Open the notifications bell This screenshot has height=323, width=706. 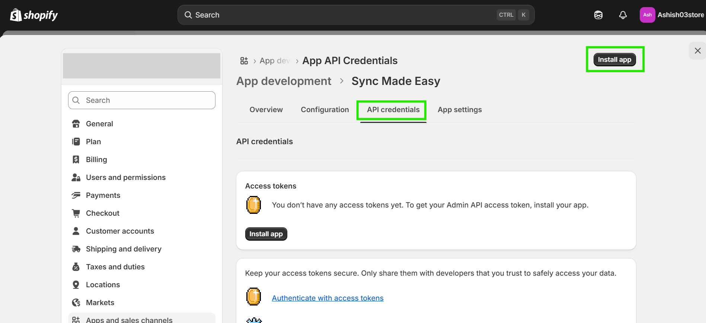[623, 15]
